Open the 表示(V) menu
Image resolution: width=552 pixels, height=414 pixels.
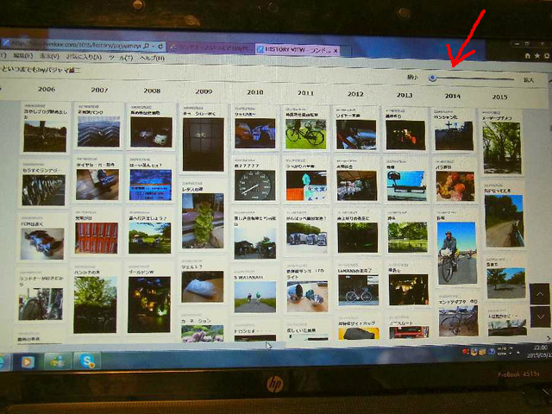[49, 56]
